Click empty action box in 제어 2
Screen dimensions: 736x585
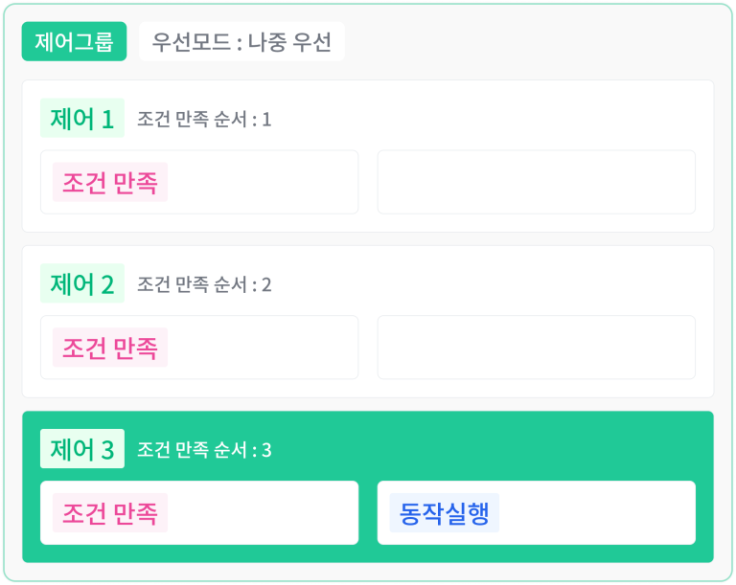click(537, 348)
